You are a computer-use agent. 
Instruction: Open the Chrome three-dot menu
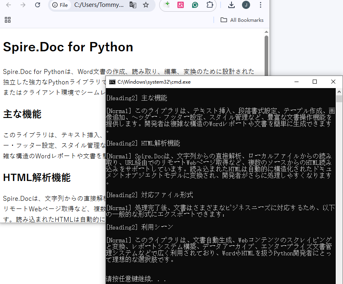pyautogui.click(x=260, y=5)
